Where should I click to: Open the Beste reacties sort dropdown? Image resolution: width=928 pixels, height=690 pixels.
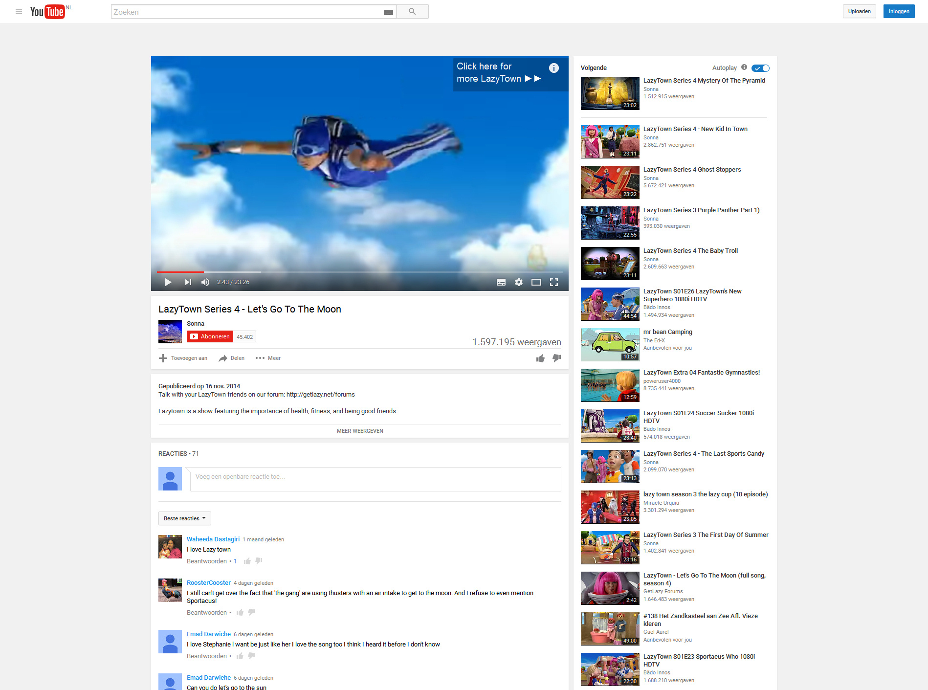184,518
